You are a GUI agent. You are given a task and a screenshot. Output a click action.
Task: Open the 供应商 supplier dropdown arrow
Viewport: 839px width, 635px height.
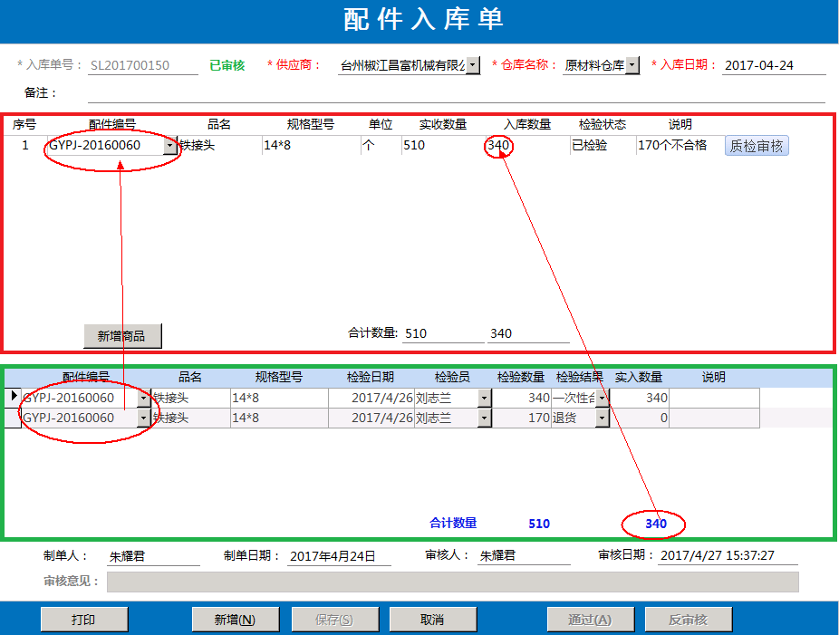coord(472,65)
